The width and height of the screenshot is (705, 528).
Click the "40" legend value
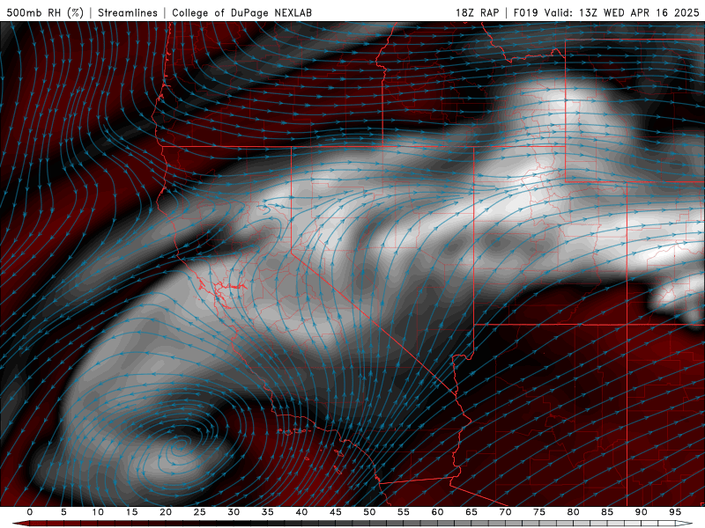(301, 512)
